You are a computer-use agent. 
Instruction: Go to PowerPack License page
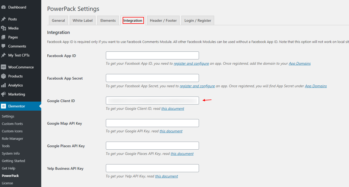tap(7, 183)
